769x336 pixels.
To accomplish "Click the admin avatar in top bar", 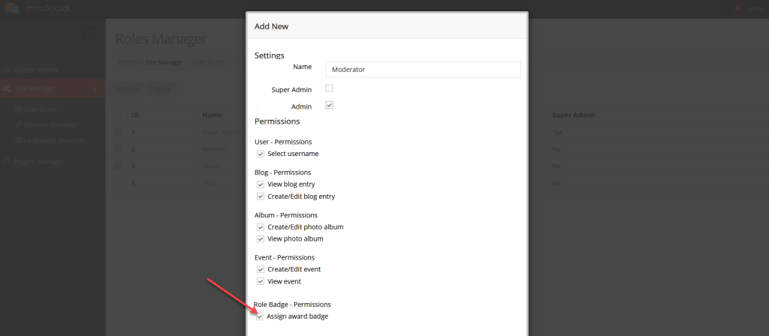I will pyautogui.click(x=737, y=8).
